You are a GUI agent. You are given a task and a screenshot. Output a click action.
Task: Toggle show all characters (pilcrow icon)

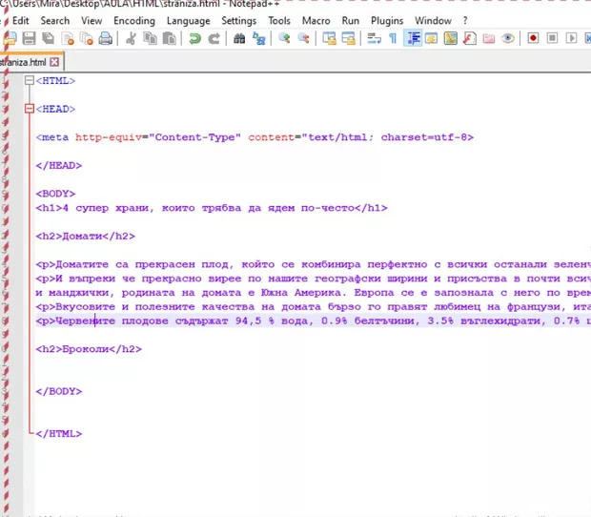point(393,39)
